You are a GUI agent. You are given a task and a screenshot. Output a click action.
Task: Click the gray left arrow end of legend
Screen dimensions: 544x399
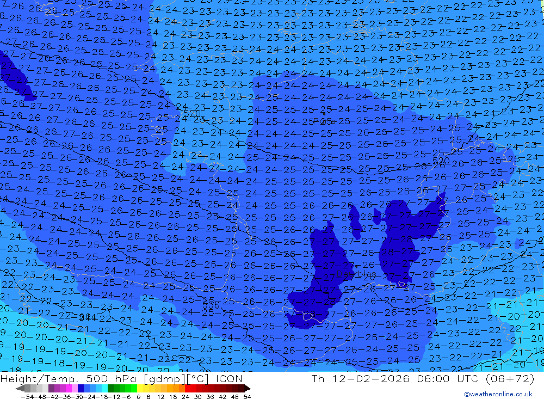20,389
